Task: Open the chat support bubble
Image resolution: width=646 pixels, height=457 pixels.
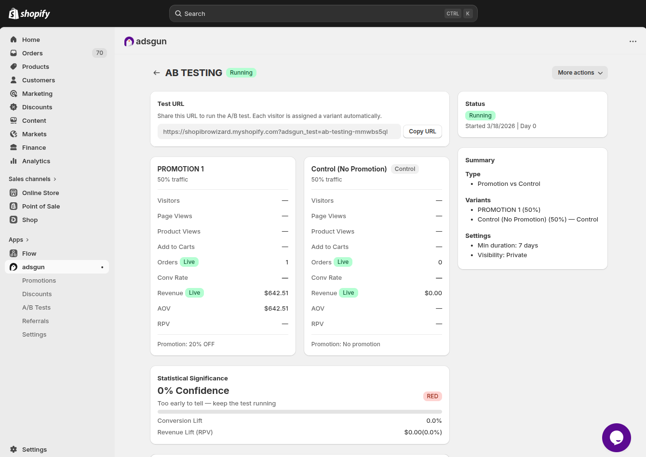Action: pyautogui.click(x=616, y=437)
